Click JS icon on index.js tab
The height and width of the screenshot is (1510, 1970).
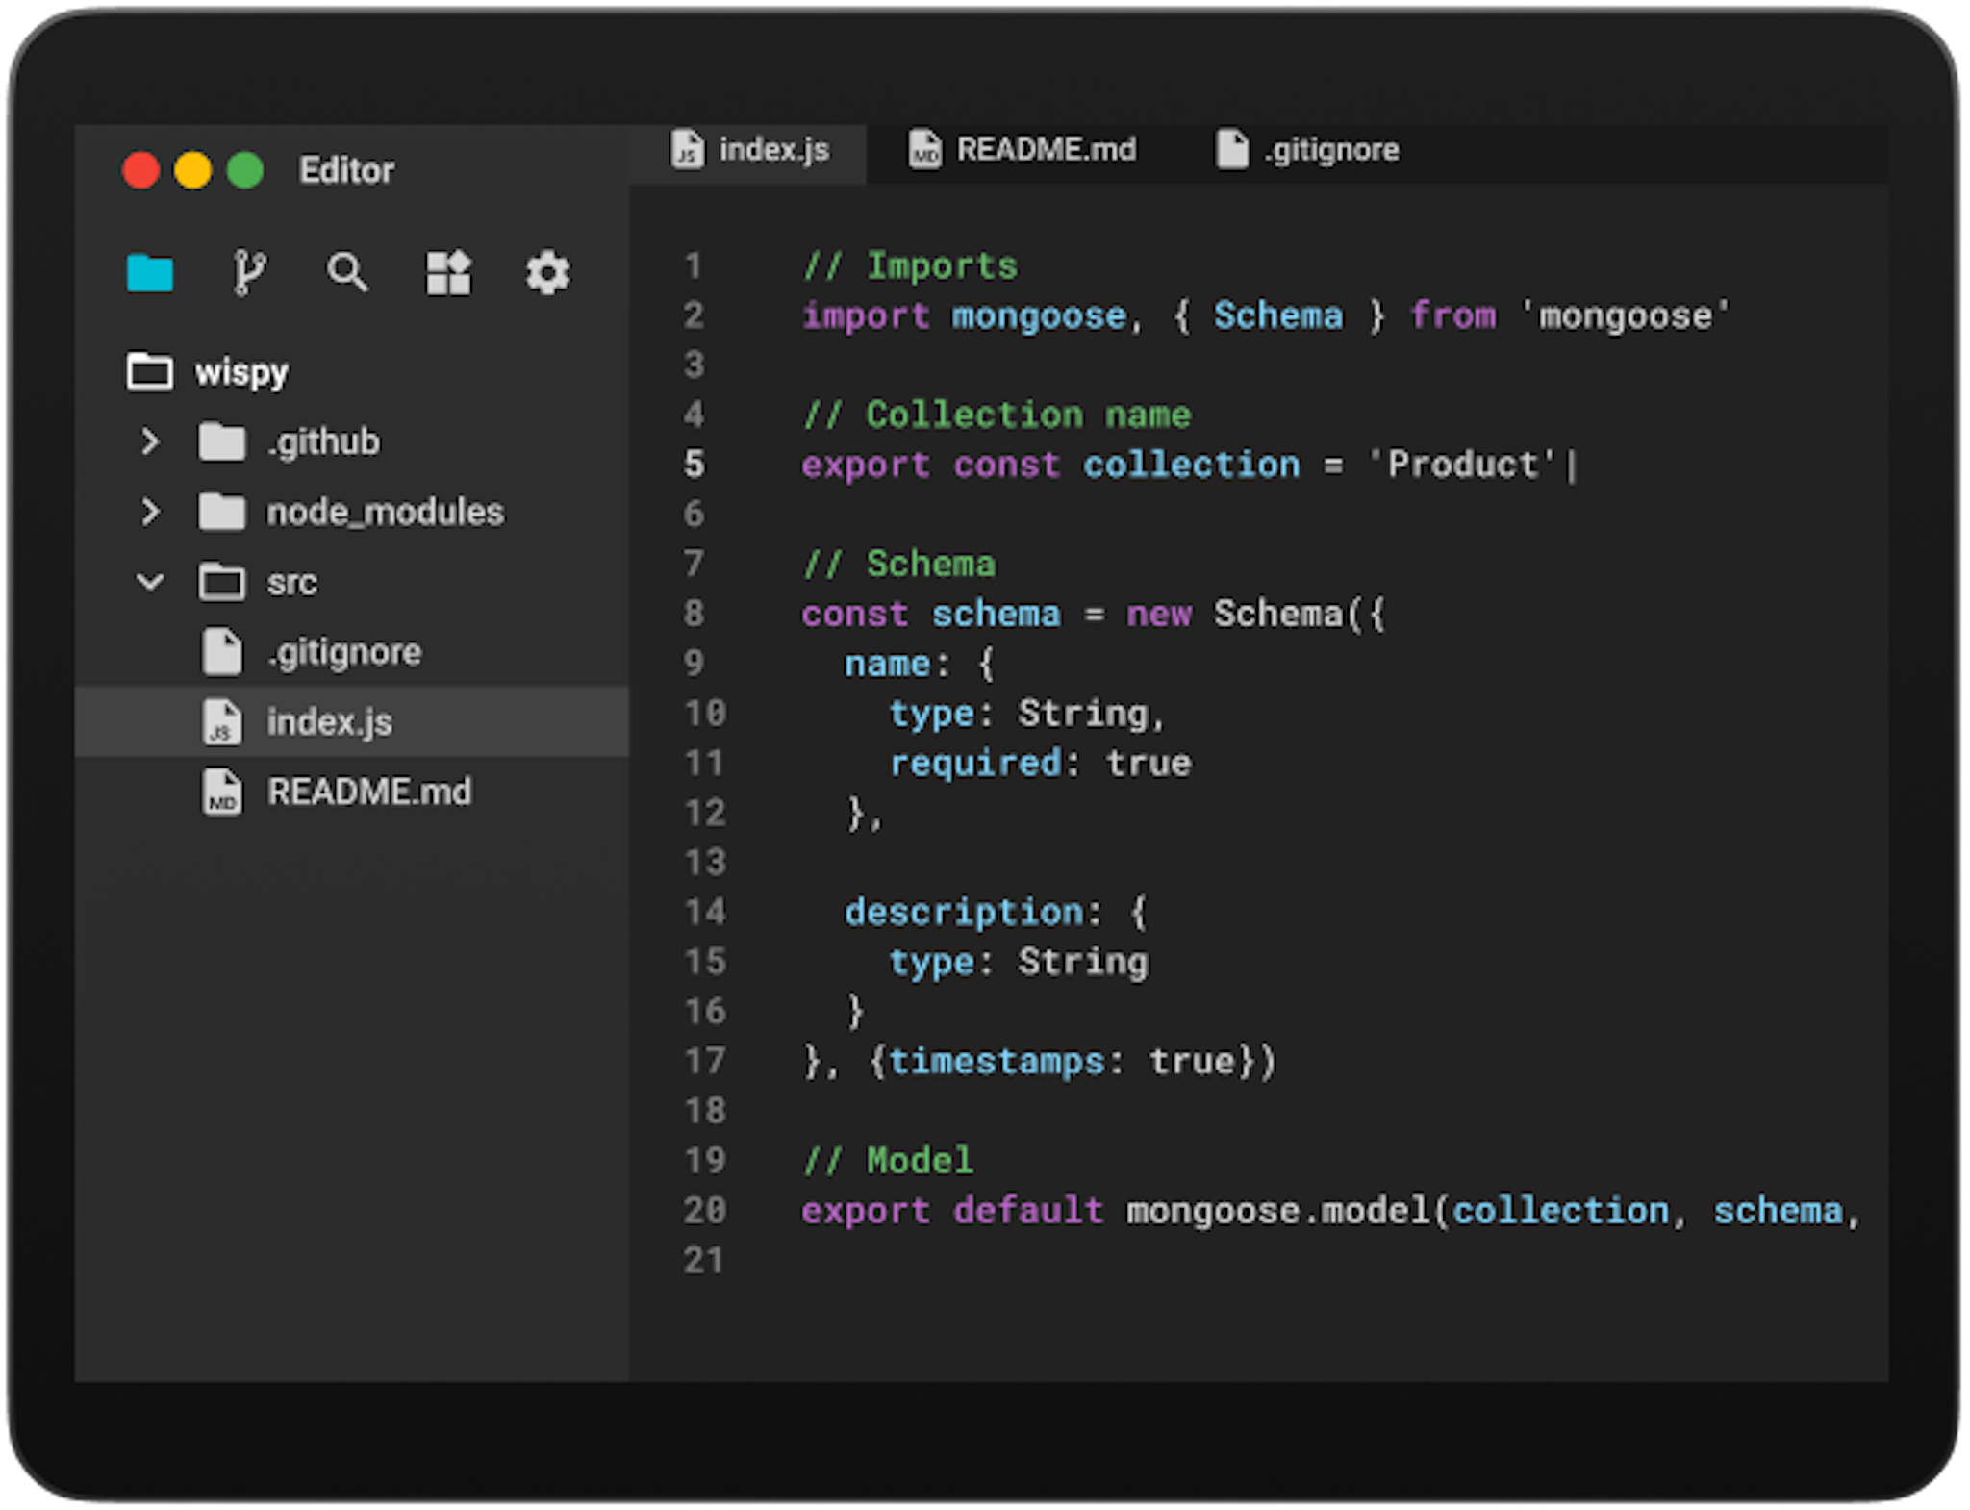click(x=687, y=149)
